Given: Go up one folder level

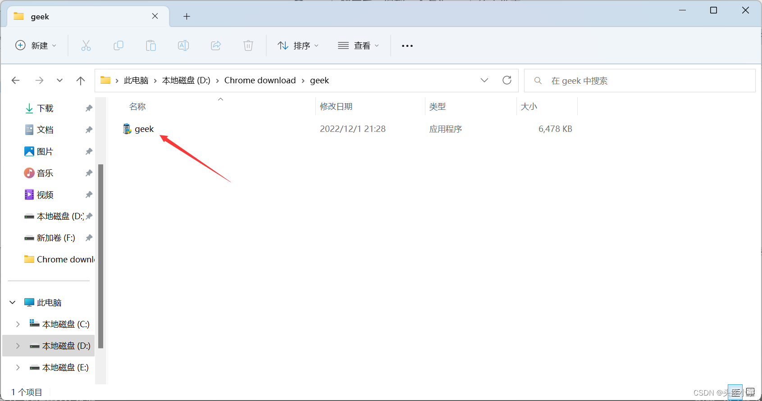Looking at the screenshot, I should click(81, 81).
